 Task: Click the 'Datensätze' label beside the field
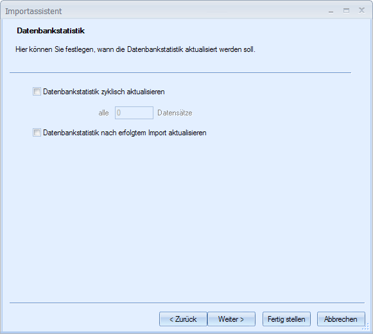[175, 113]
